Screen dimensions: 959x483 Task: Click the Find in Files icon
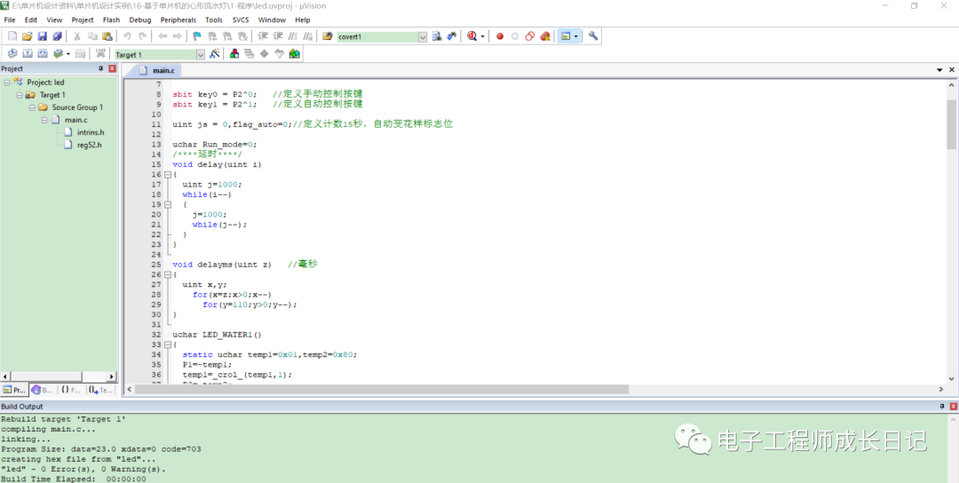(437, 36)
